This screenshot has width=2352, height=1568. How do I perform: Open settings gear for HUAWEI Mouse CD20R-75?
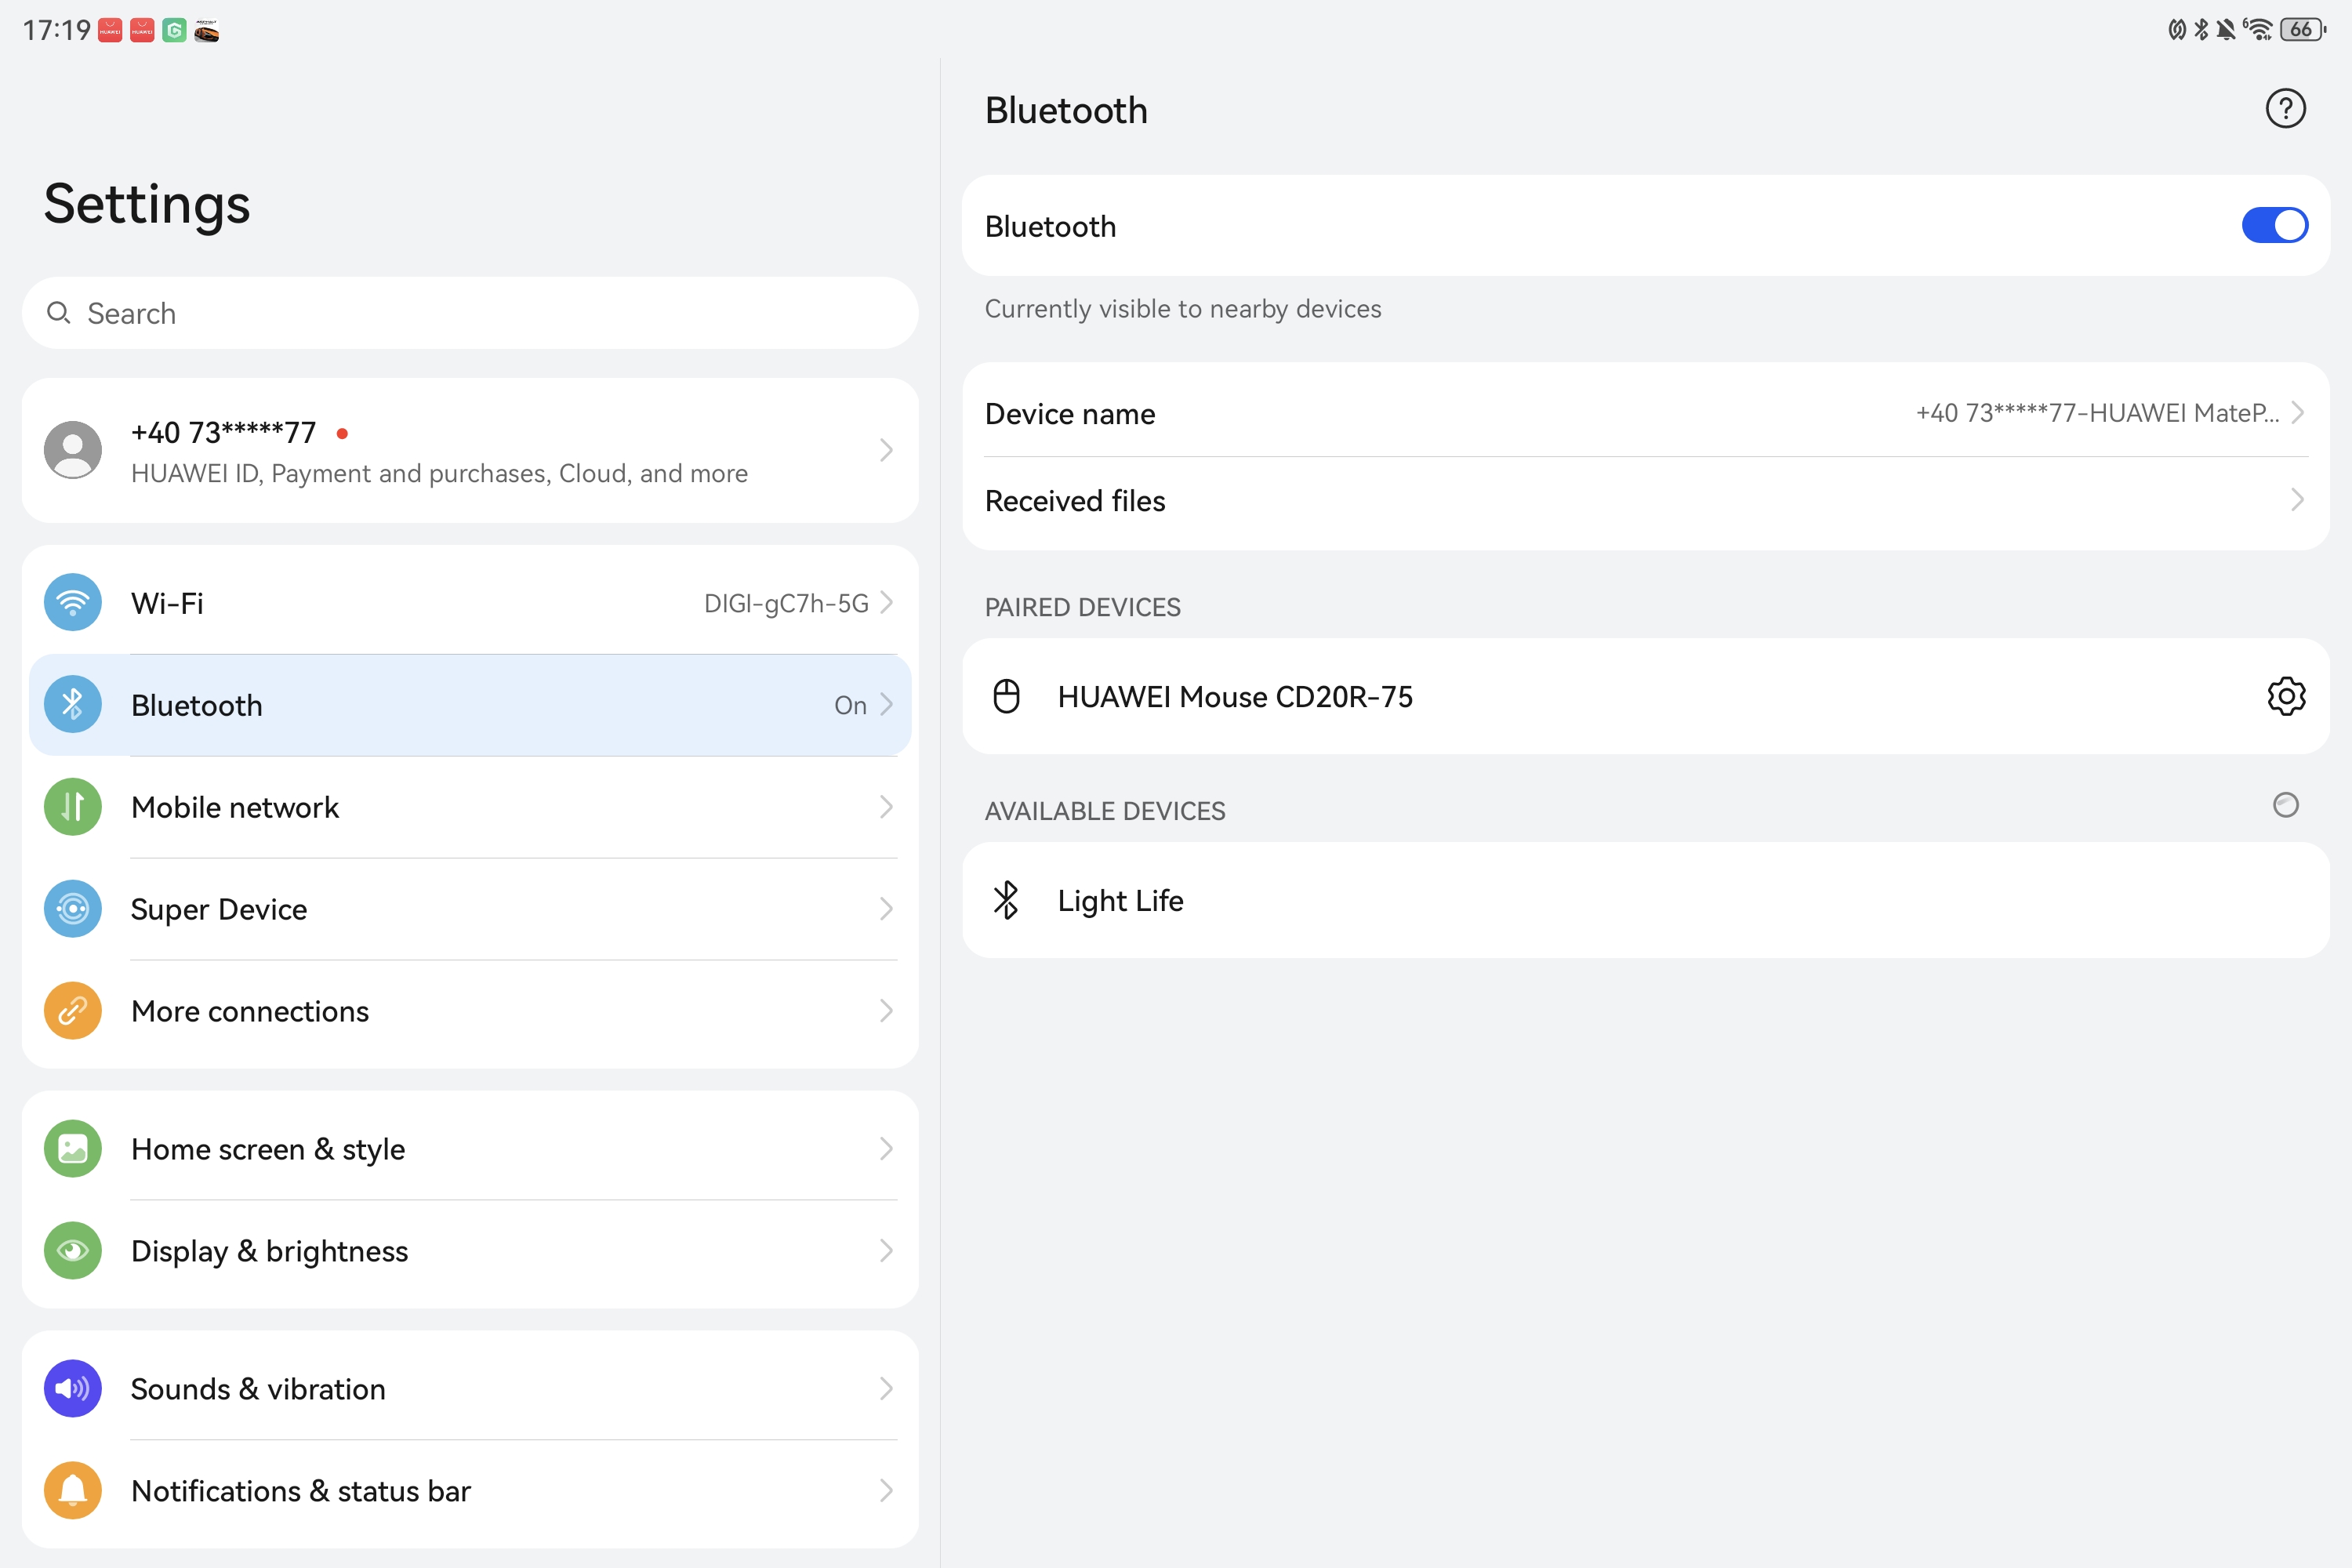[2286, 696]
